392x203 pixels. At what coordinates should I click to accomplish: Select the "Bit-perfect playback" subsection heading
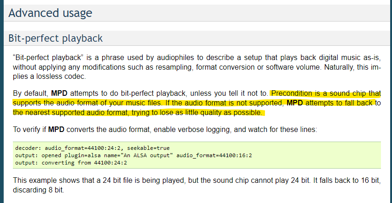[x=56, y=38]
